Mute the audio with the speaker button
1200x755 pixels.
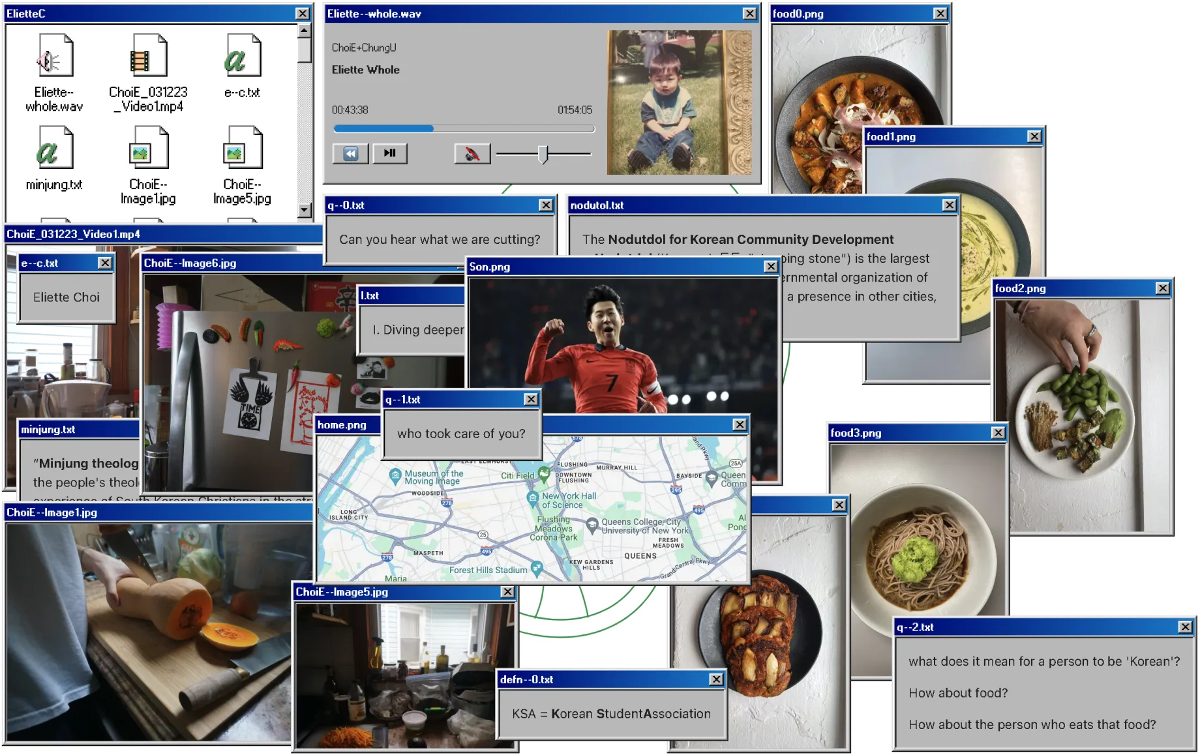(472, 154)
